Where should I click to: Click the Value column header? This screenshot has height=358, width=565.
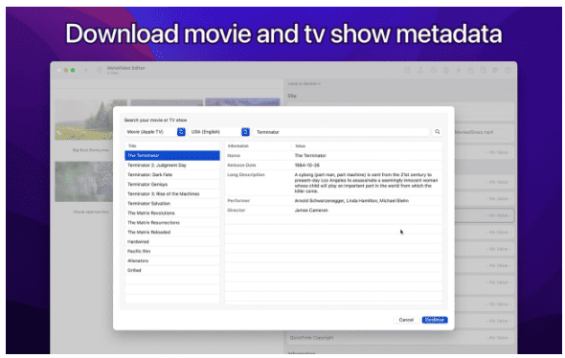367,145
